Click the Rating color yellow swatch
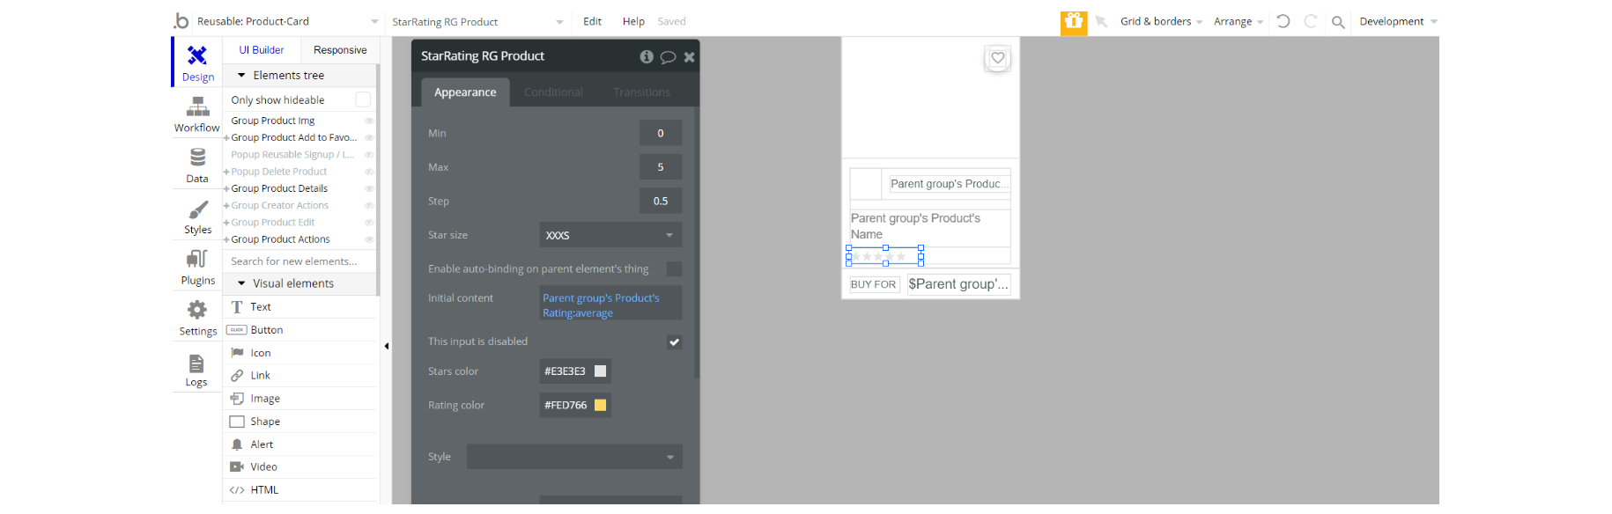1612x514 pixels. tap(601, 405)
